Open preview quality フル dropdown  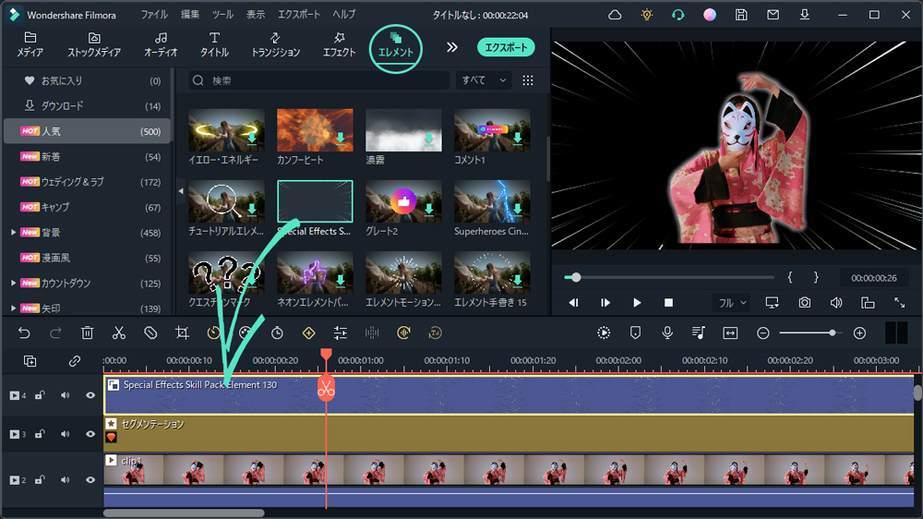pyautogui.click(x=732, y=302)
